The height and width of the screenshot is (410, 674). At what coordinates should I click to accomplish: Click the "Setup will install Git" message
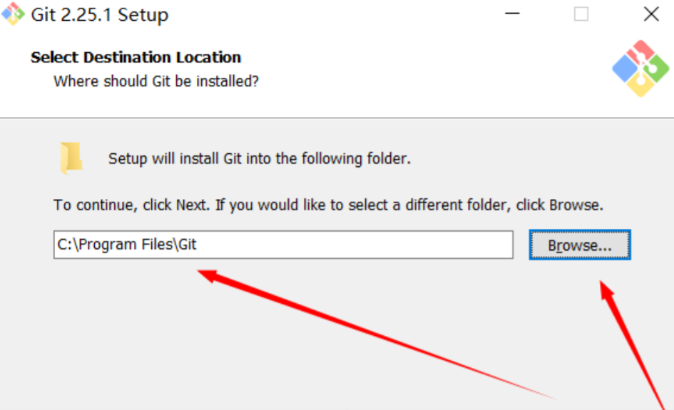[259, 158]
